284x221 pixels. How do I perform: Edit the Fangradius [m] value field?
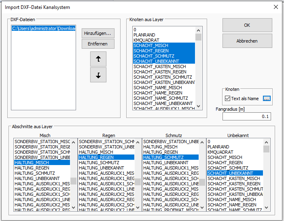click(x=246, y=116)
